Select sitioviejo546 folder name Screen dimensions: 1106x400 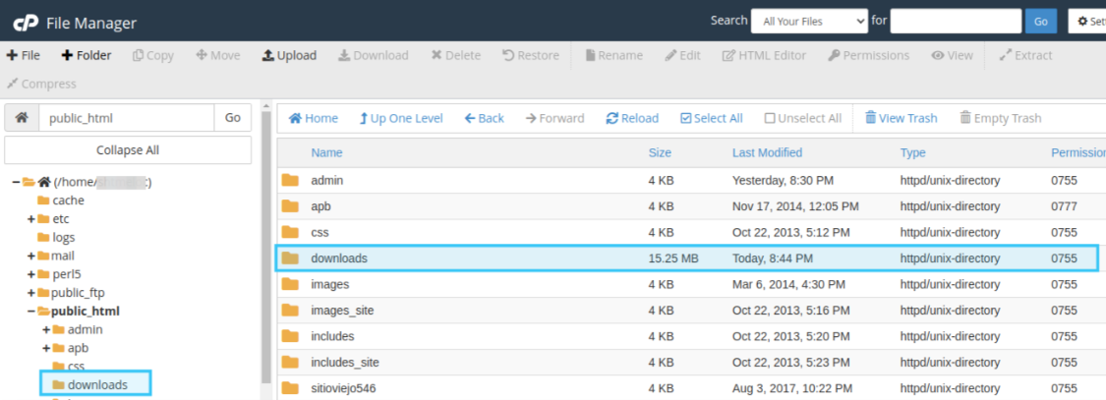[345, 389]
